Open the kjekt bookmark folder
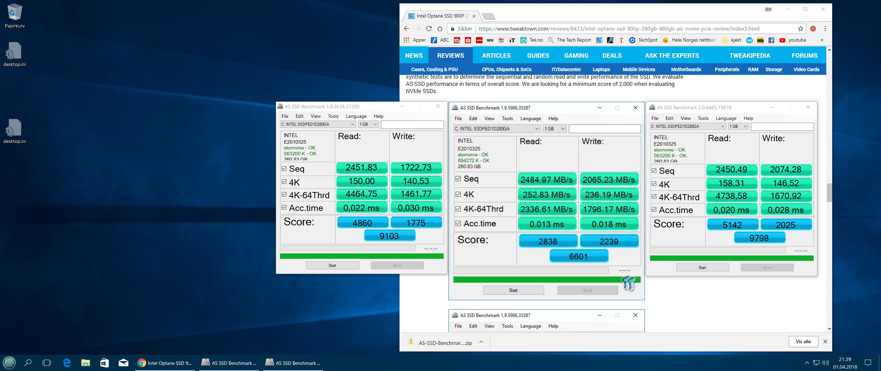This screenshot has height=371, width=881. click(732, 40)
